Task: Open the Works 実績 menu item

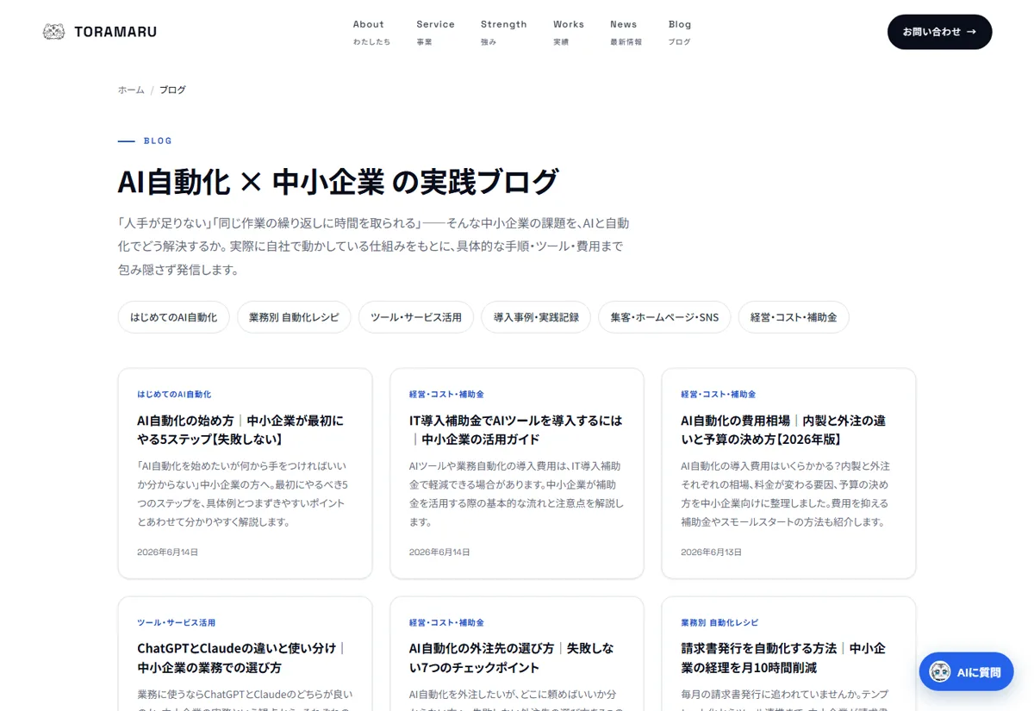Action: pyautogui.click(x=568, y=32)
